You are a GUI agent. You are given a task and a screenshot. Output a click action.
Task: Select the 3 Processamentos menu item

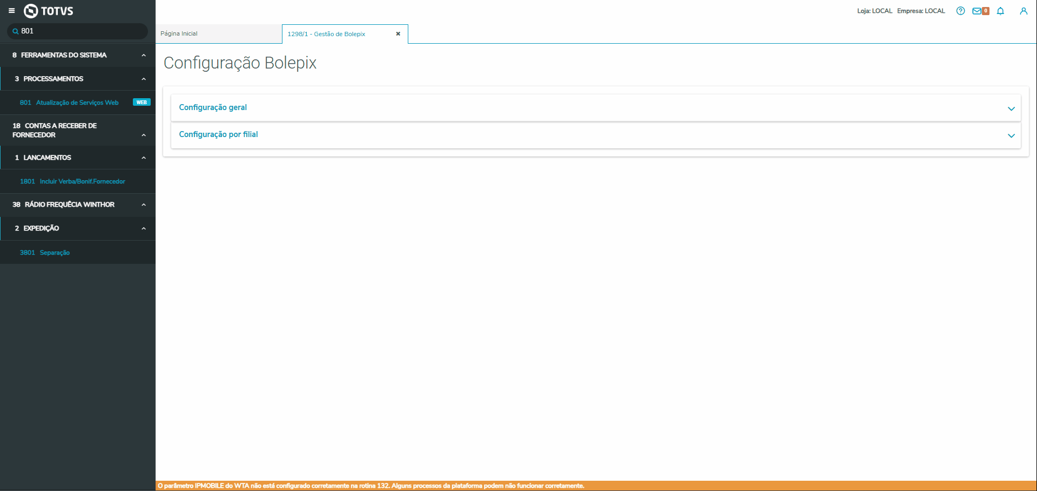pos(78,79)
